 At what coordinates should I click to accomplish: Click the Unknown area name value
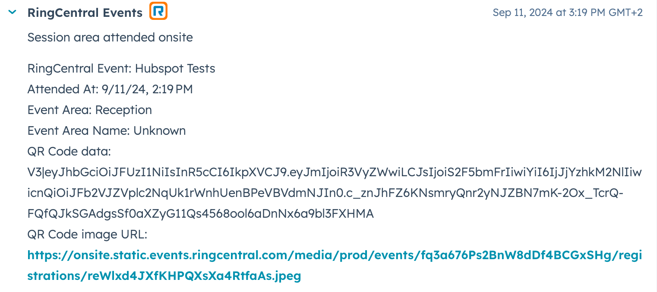[x=160, y=131]
